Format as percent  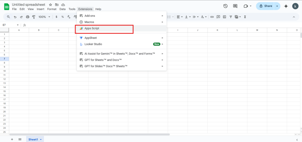pyautogui.click(x=63, y=17)
